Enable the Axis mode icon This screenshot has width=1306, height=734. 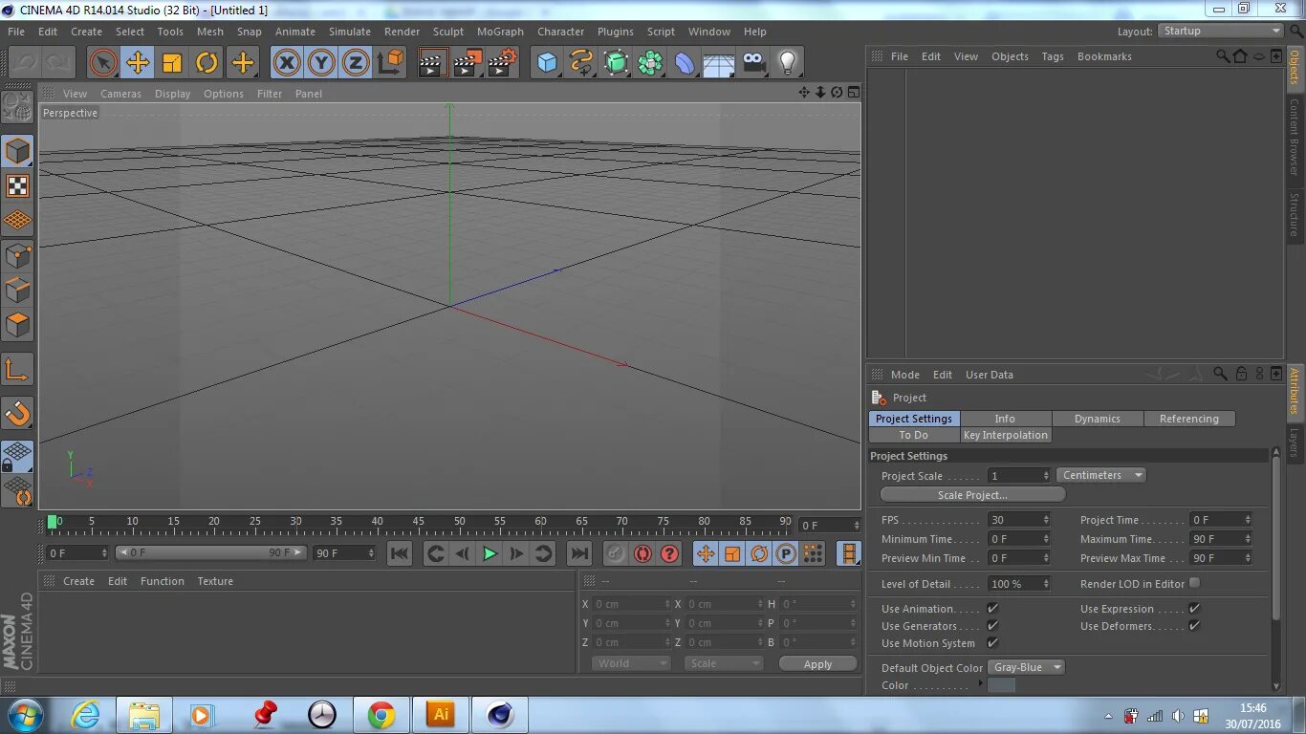pyautogui.click(x=17, y=369)
